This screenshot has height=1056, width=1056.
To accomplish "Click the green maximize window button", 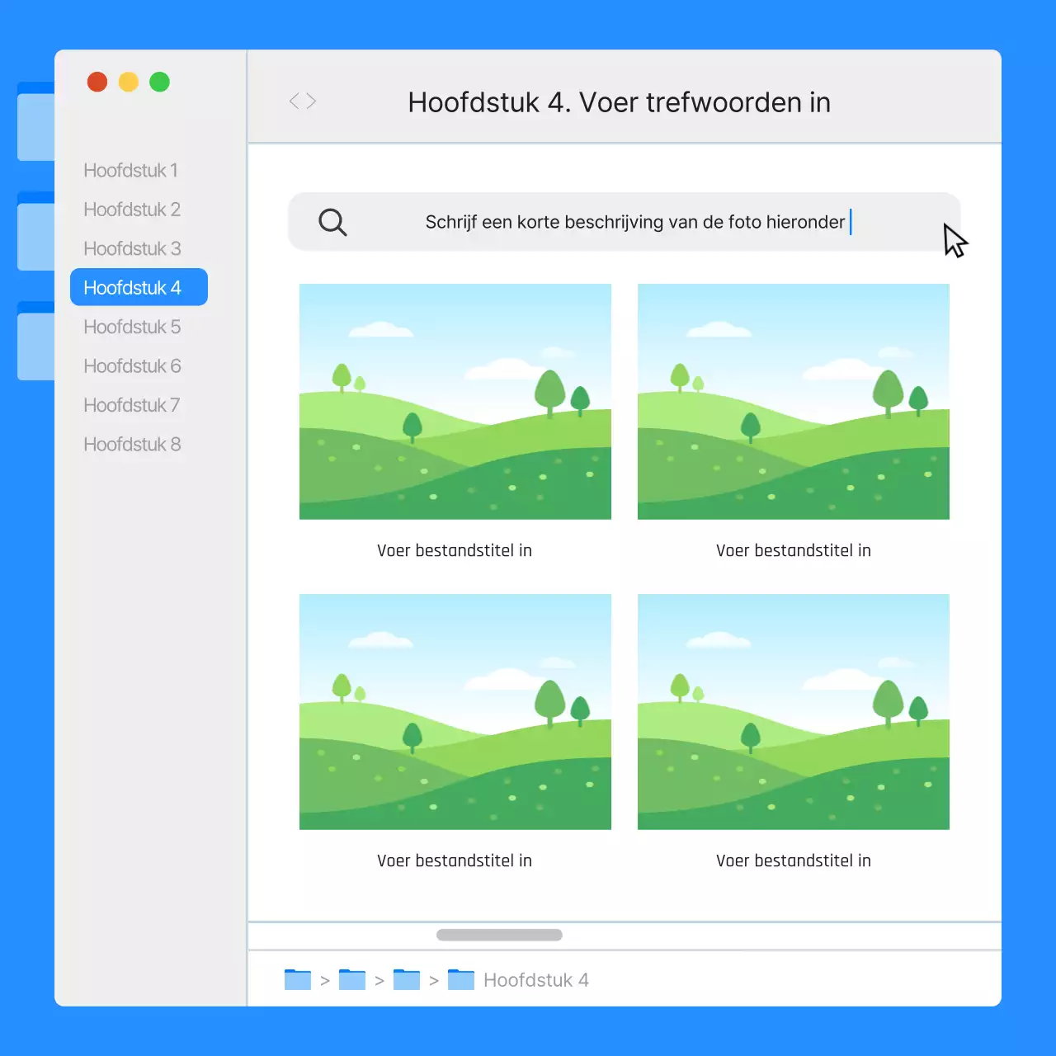I will pos(159,82).
